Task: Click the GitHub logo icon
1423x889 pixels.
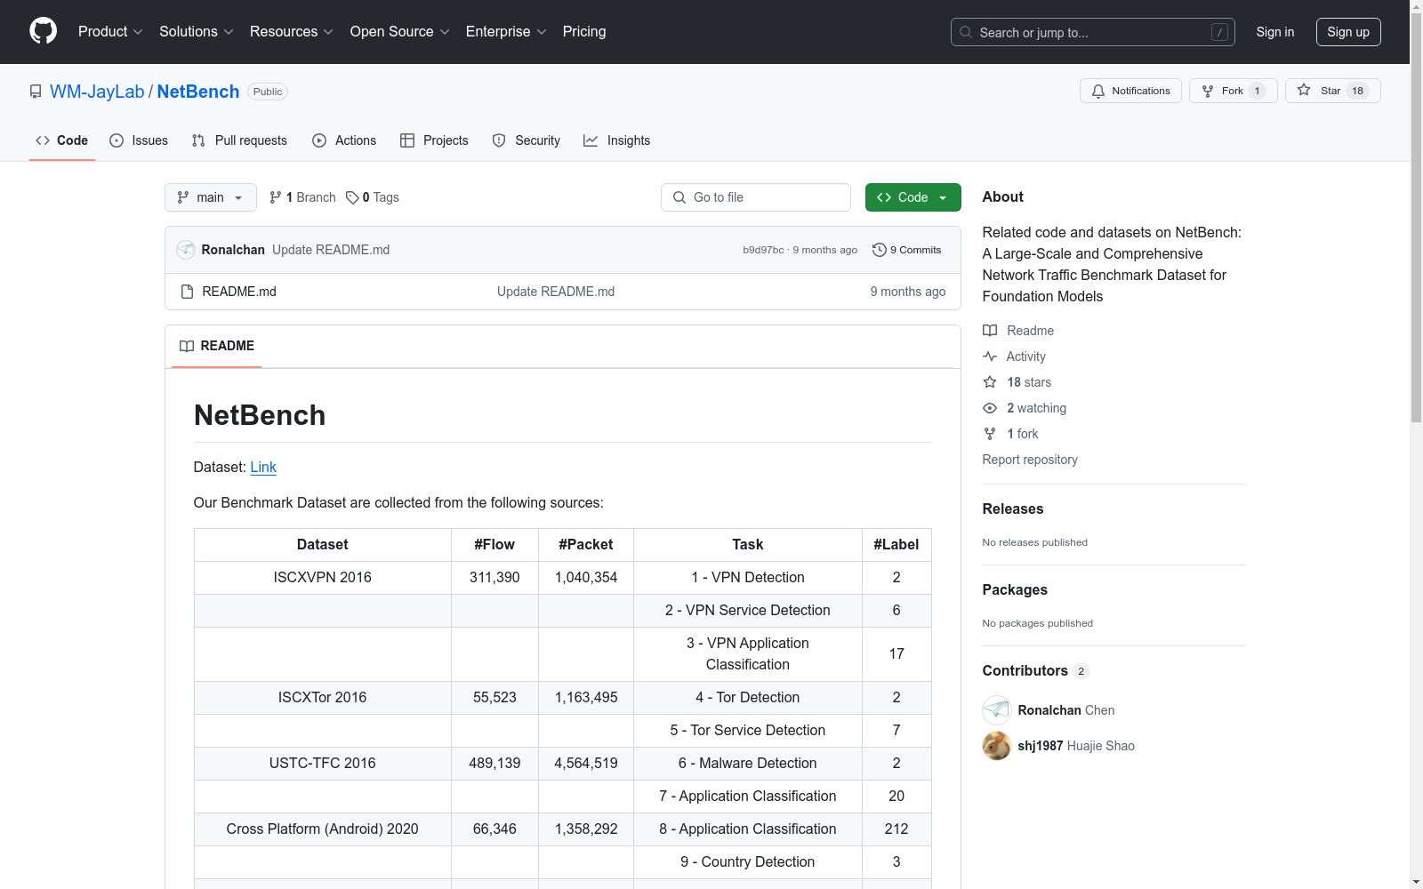Action: (43, 31)
